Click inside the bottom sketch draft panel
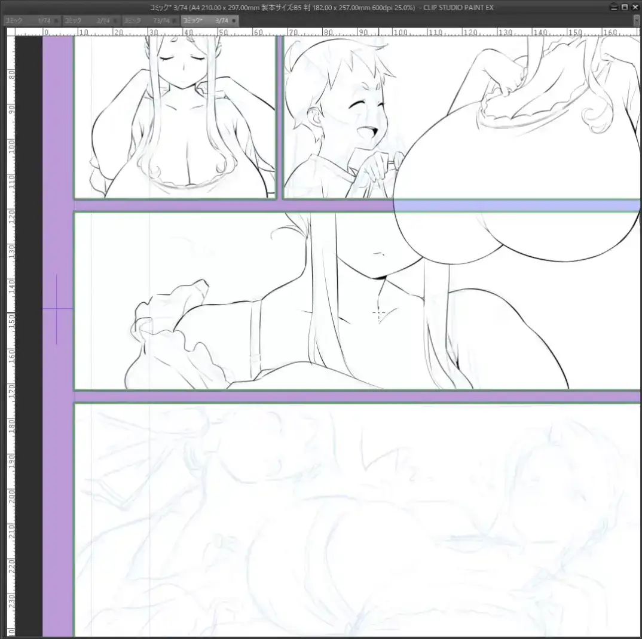Viewport: 642px width, 639px height. point(359,520)
